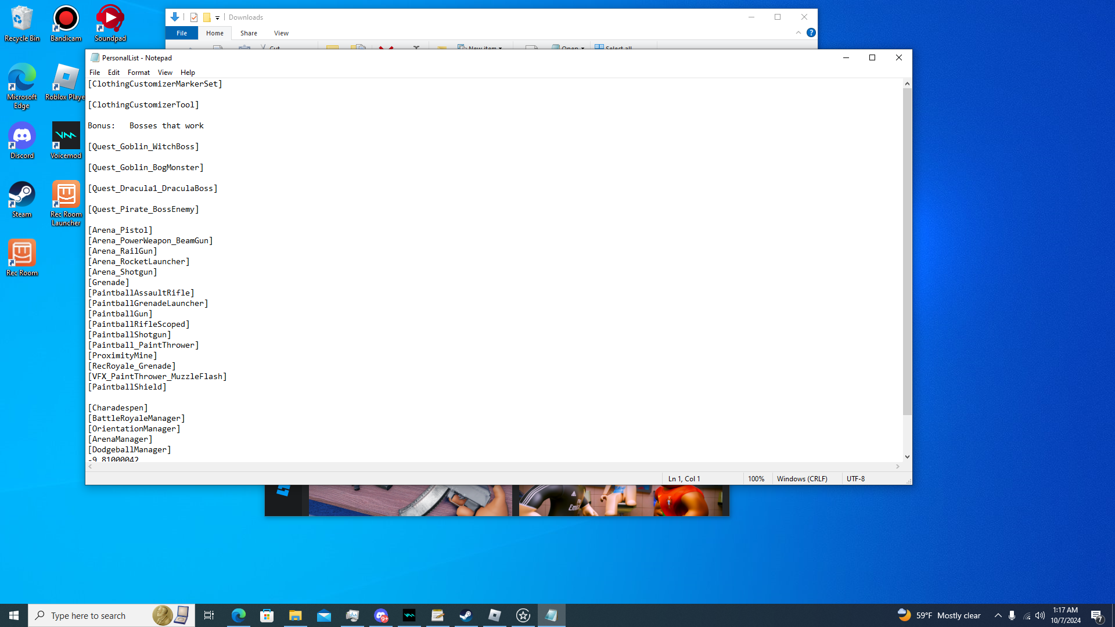The height and width of the screenshot is (627, 1115).
Task: Open the Notepad Format menu
Action: 138,73
